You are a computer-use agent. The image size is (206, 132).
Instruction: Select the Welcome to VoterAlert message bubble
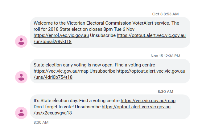pos(110,32)
